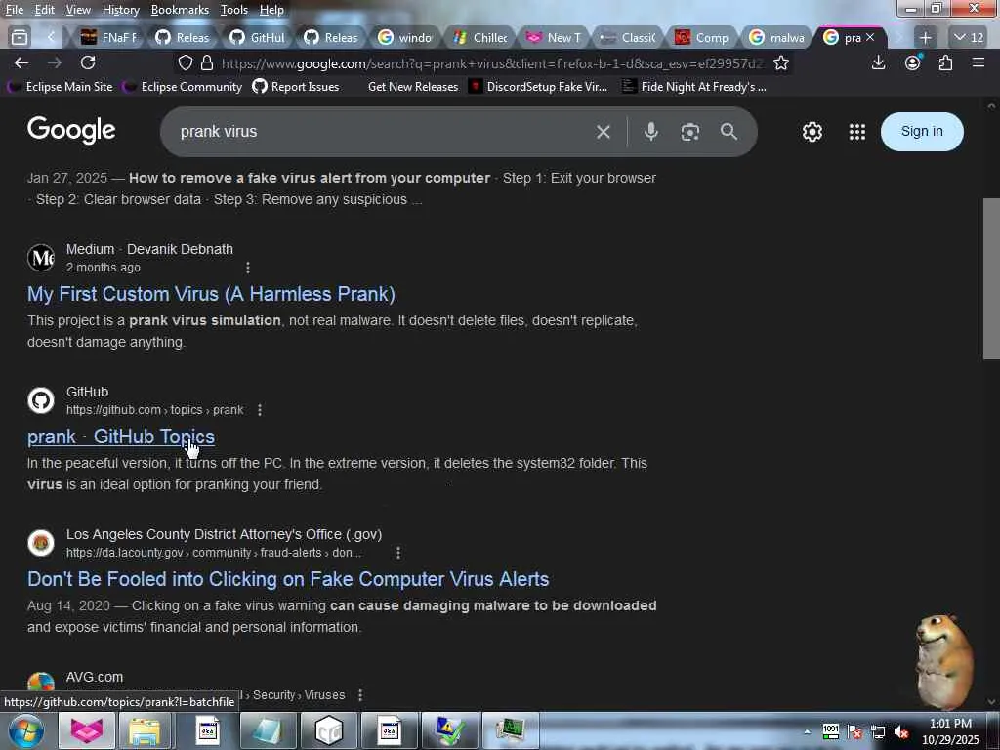Viewport: 1000px width, 750px height.
Task: Clear the search query with X
Action: (x=604, y=132)
